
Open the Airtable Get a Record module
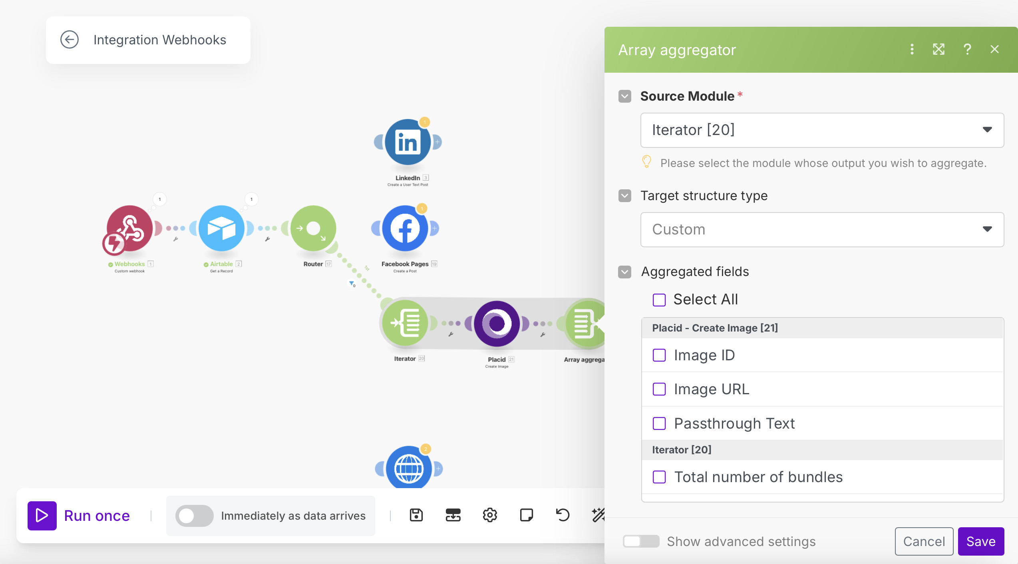click(221, 229)
